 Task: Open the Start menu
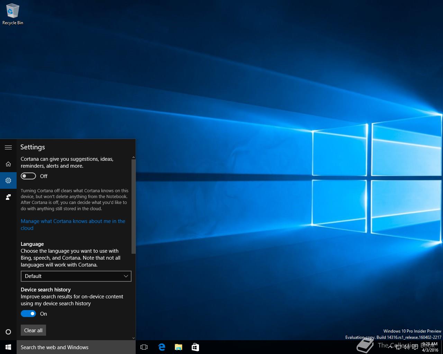pyautogui.click(x=8, y=347)
